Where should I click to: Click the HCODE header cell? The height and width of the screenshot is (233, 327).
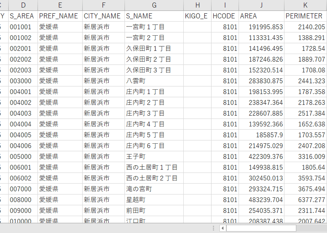(225, 16)
